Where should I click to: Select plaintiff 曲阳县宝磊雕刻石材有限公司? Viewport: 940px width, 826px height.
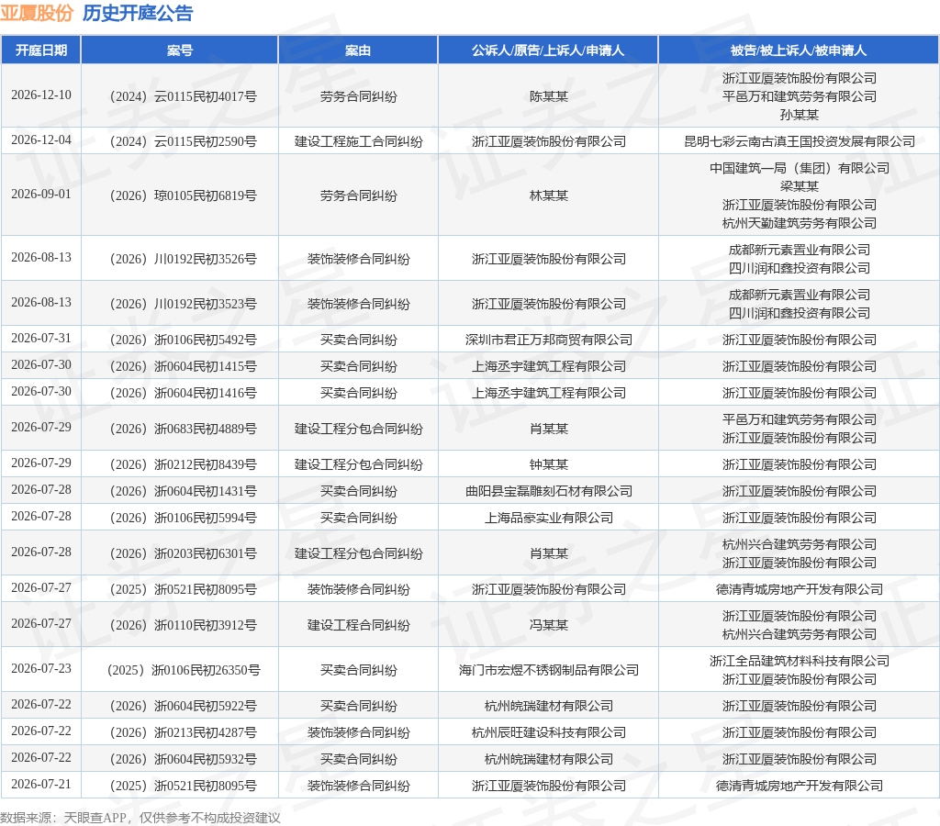tap(549, 492)
